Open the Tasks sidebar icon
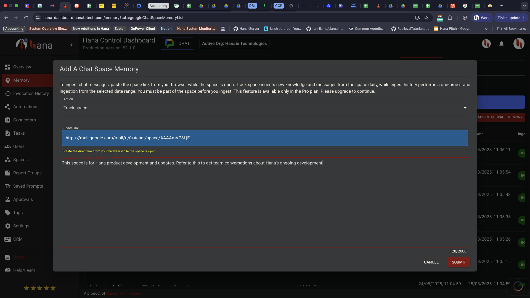The height and width of the screenshot is (298, 530). (8, 133)
